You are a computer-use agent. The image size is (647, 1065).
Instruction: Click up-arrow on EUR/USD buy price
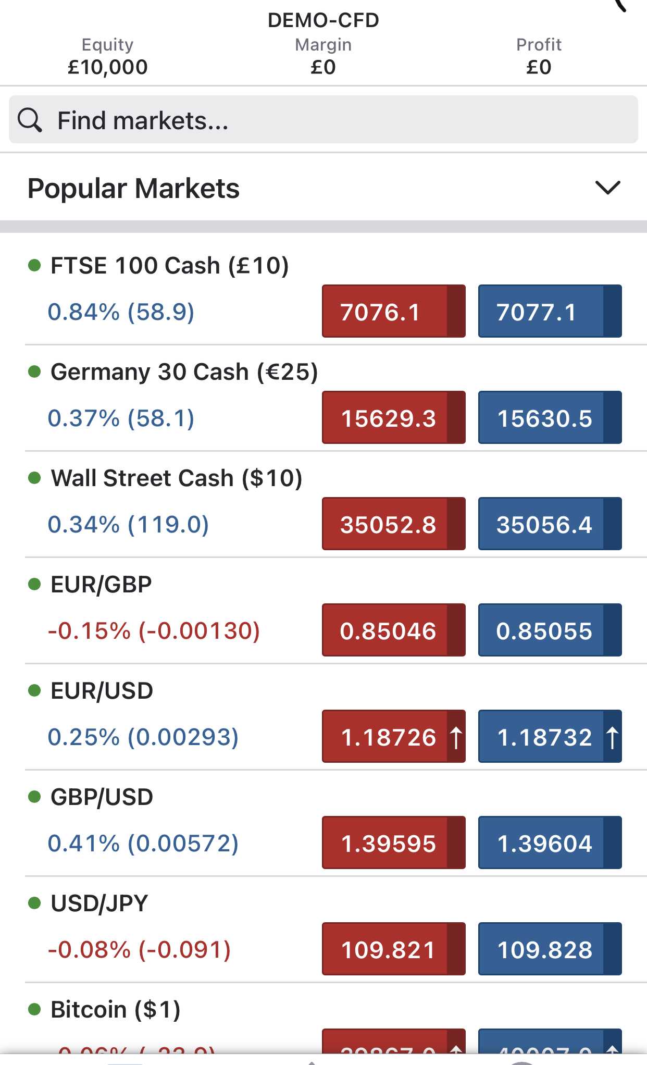[612, 737]
